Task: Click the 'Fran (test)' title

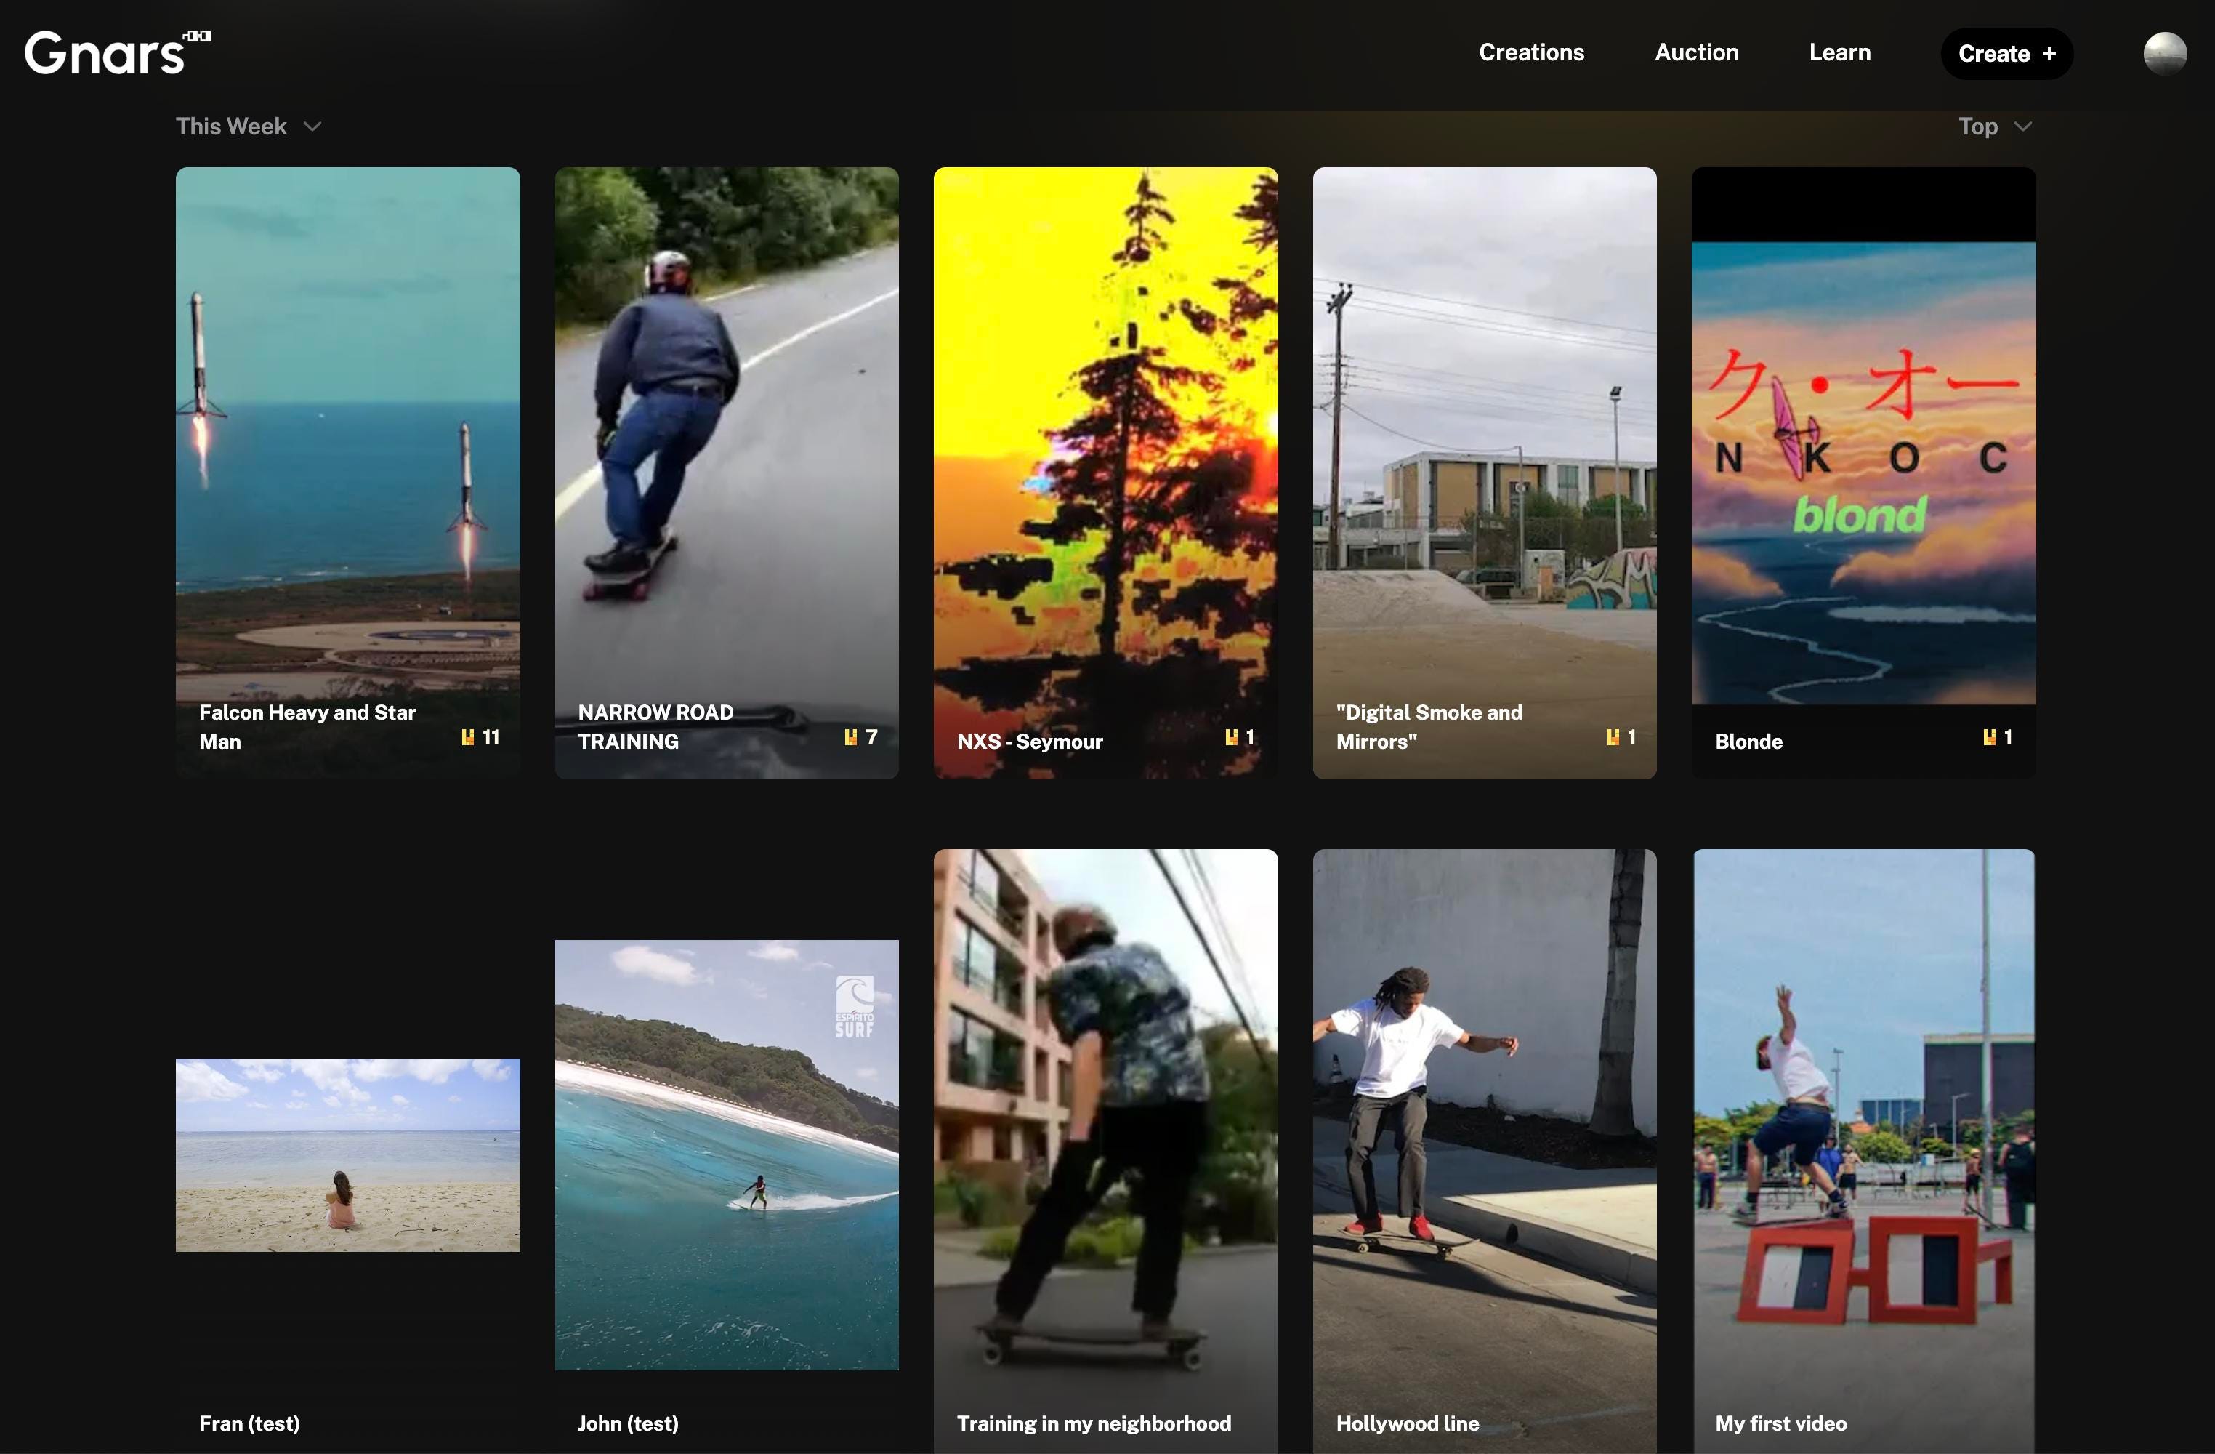Action: click(249, 1423)
